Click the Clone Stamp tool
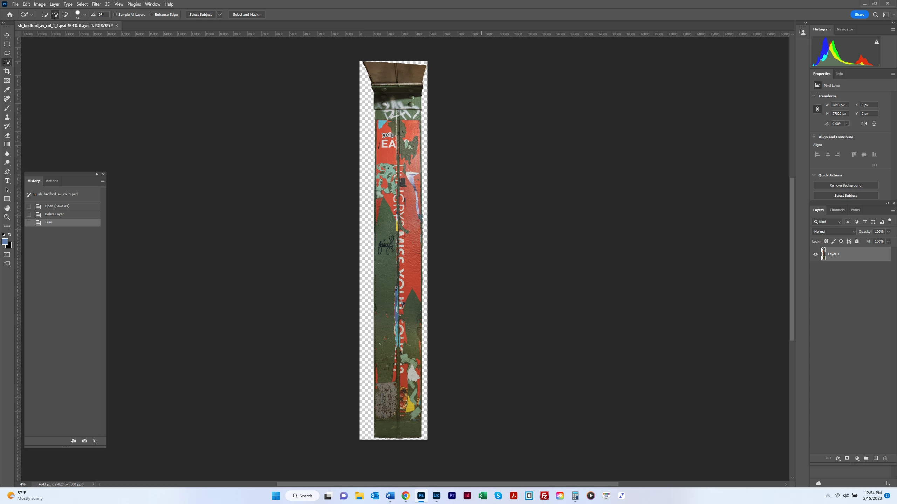Image resolution: width=897 pixels, height=504 pixels. [x=7, y=117]
